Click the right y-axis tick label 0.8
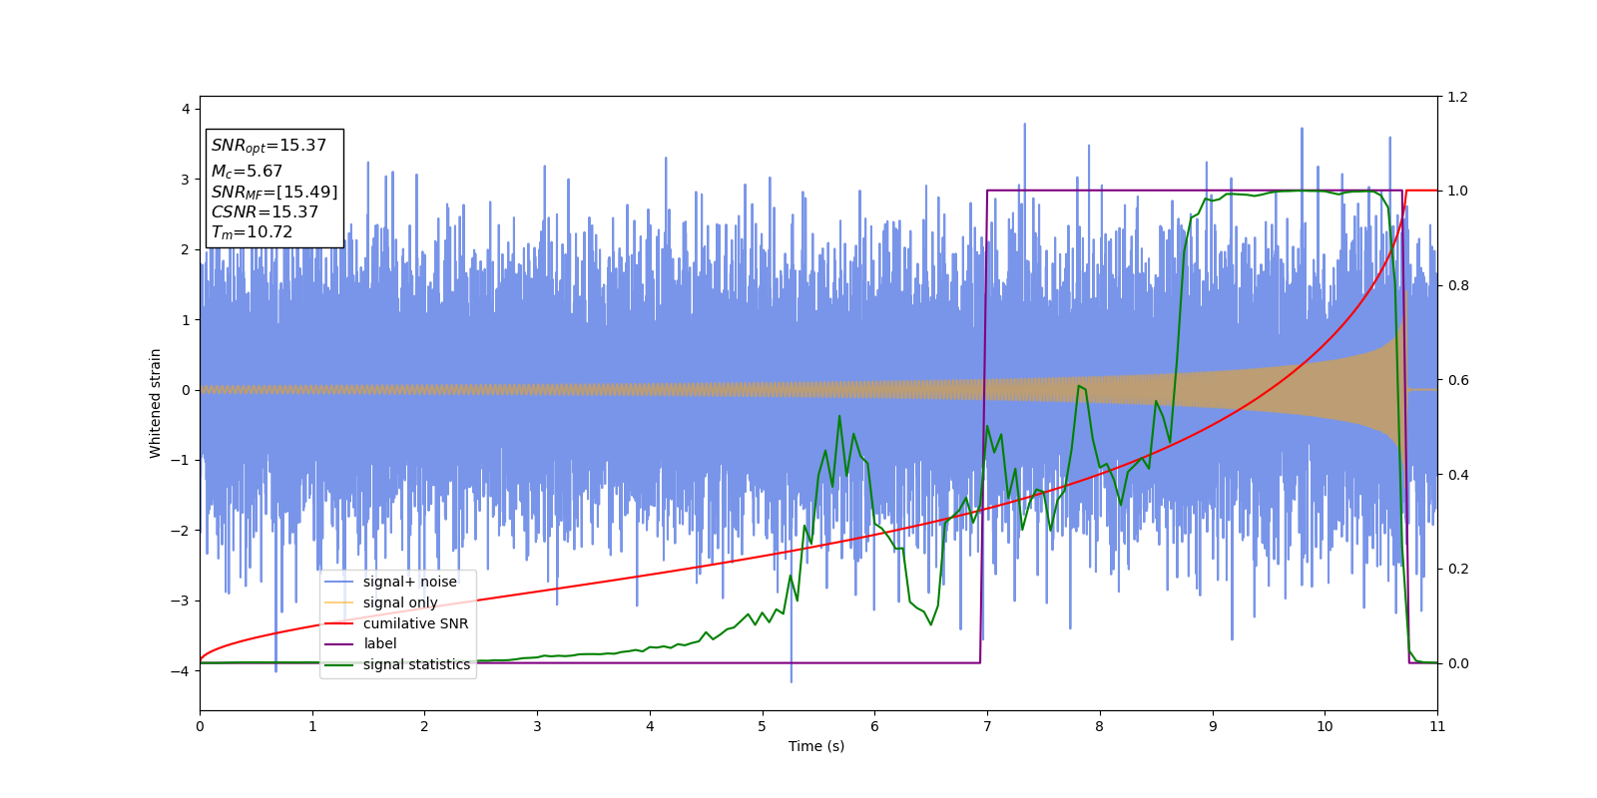This screenshot has height=798, width=1597. coord(1457,285)
